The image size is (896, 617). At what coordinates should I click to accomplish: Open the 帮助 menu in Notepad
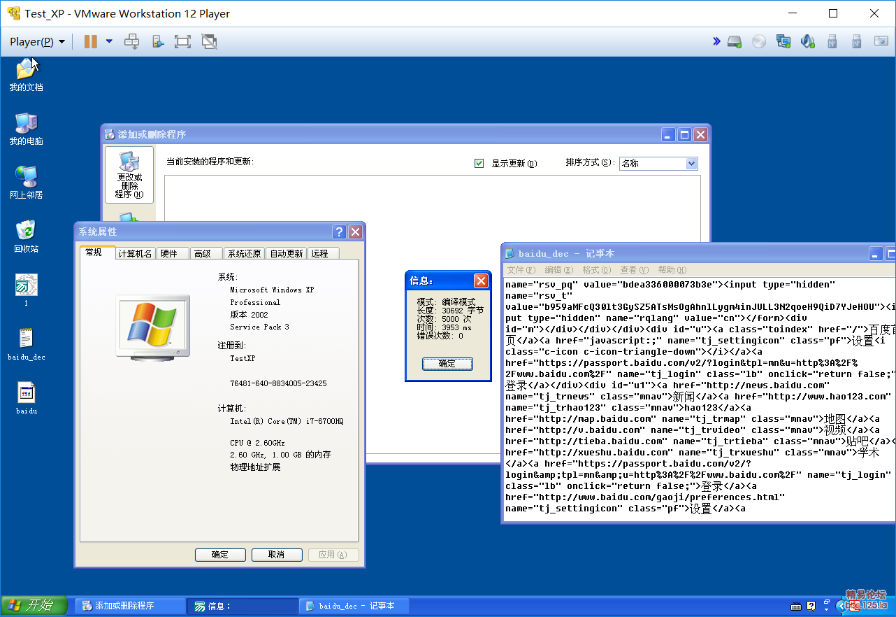coord(672,270)
